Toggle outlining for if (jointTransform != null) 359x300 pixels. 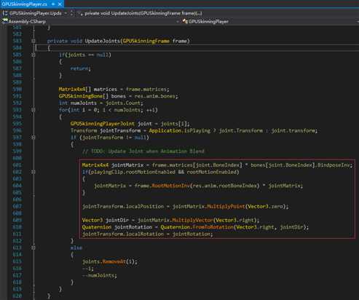point(33,138)
